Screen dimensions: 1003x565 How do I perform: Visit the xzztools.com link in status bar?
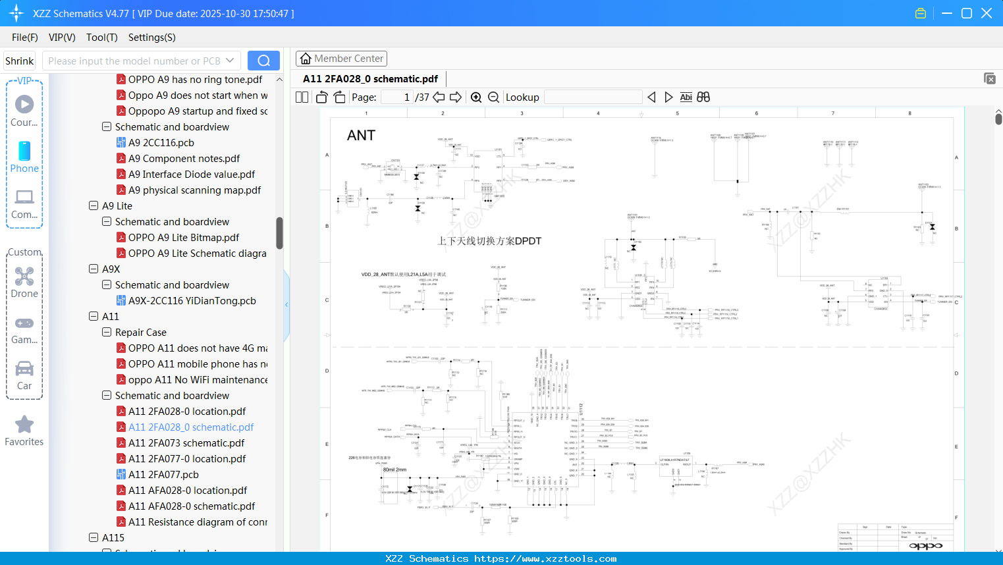click(545, 558)
